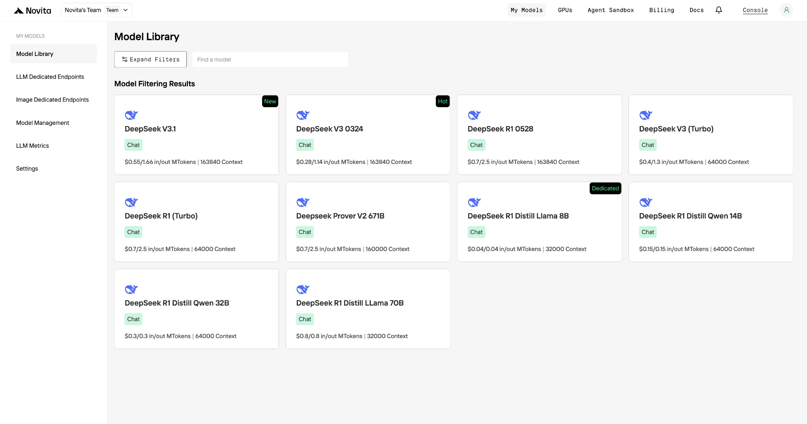
Task: Click the Hot badge on DeepSeek V3 0324
Action: pos(443,101)
